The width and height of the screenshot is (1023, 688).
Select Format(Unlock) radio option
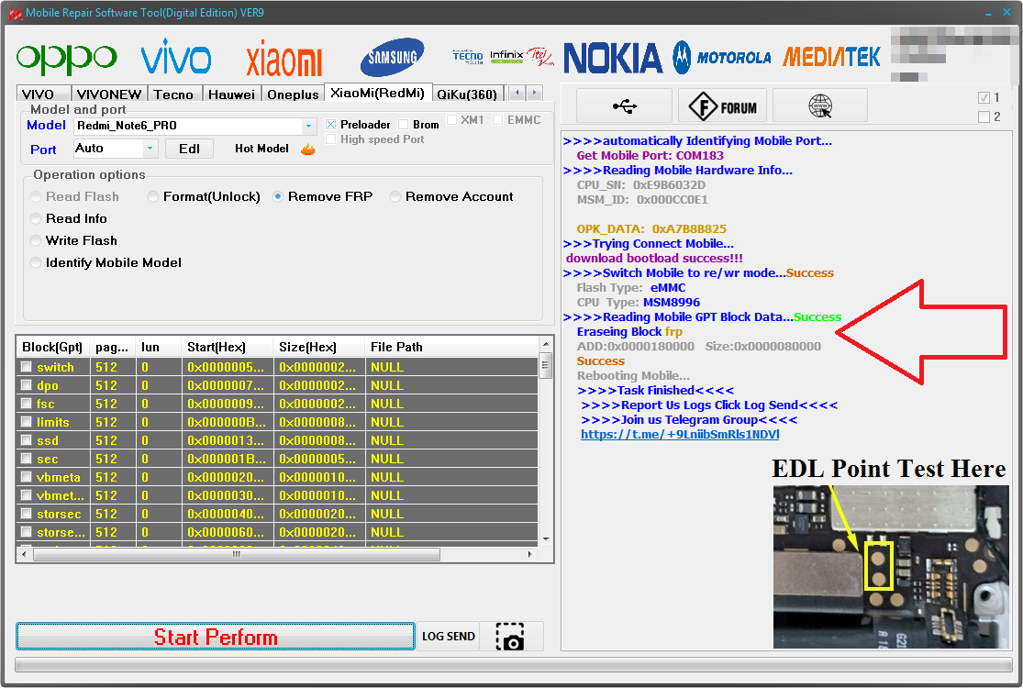(x=153, y=197)
